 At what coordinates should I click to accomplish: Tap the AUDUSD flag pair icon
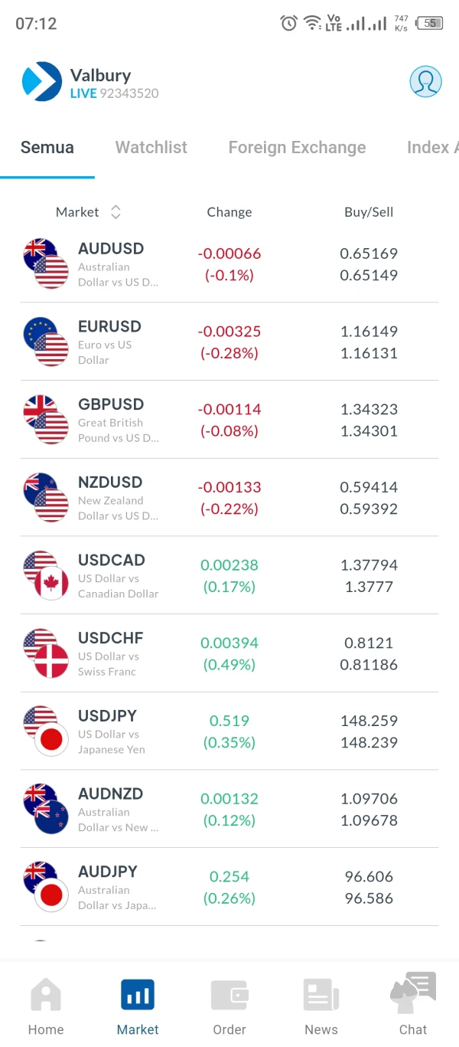point(46,263)
